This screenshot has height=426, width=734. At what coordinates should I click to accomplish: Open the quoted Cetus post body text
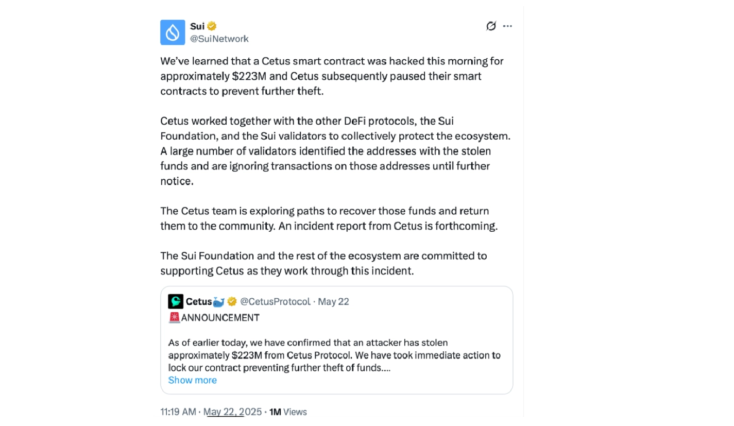coord(334,355)
